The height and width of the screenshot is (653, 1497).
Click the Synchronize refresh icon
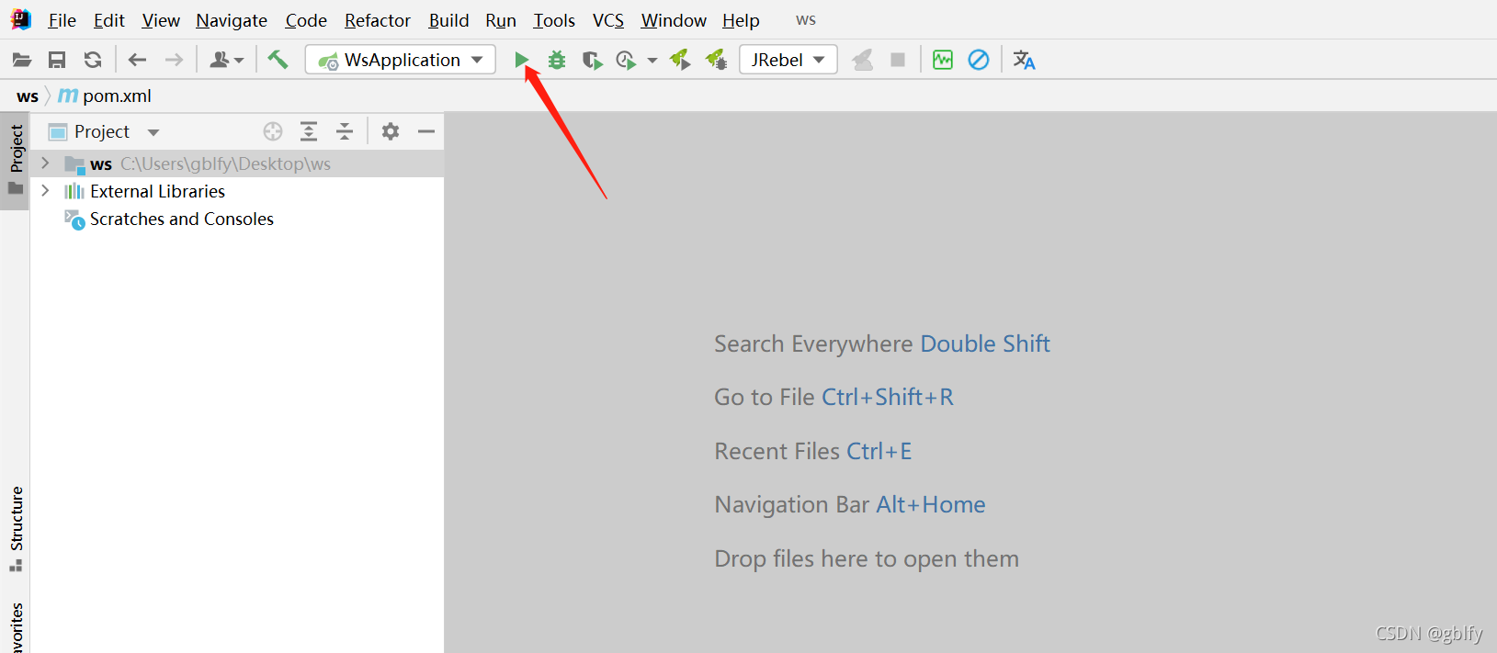click(x=93, y=61)
